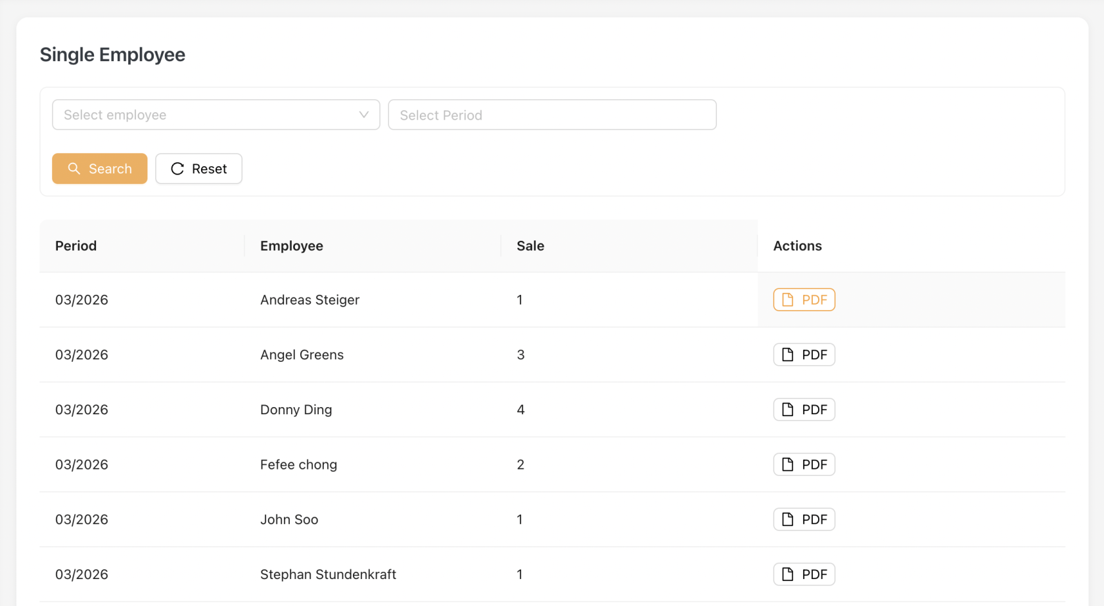Select the Donny Ding employee name cell

pos(296,410)
